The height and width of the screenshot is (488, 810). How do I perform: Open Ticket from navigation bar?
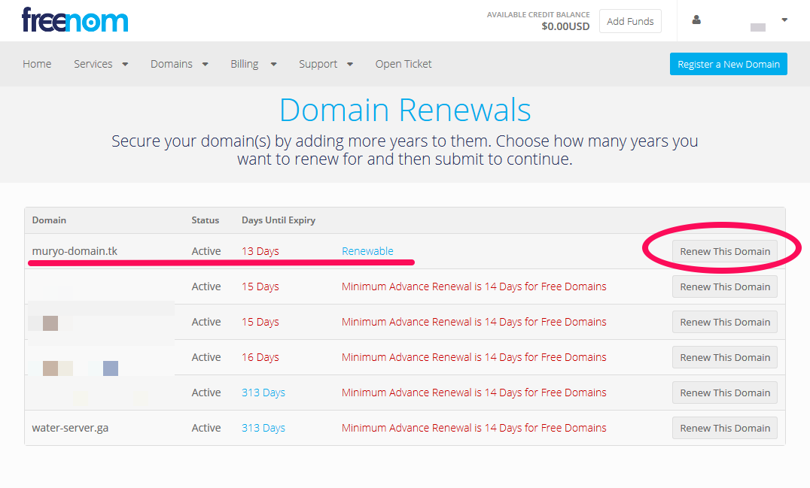coord(403,64)
